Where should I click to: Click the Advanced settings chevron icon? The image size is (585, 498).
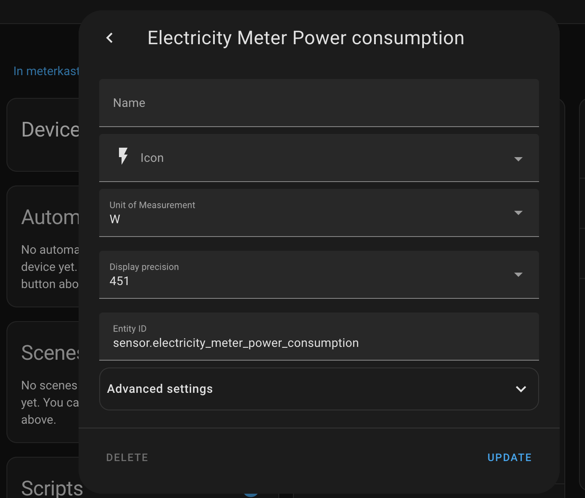point(521,389)
